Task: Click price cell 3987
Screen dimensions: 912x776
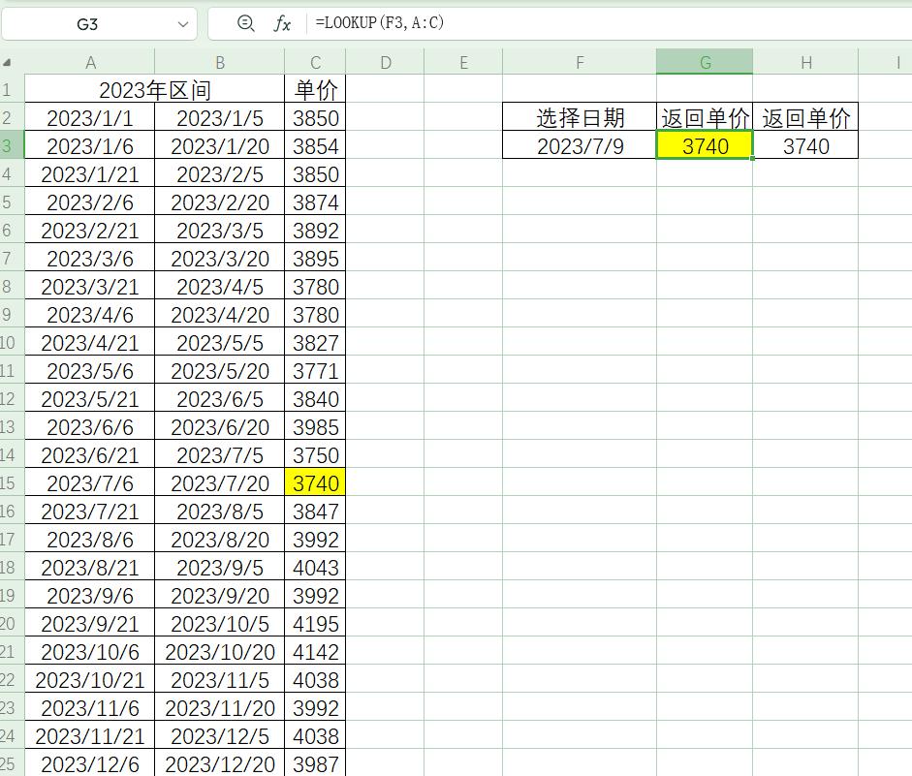Action: pos(315,763)
